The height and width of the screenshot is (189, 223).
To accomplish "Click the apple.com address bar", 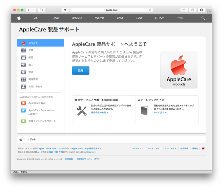I will pyautogui.click(x=111, y=10).
